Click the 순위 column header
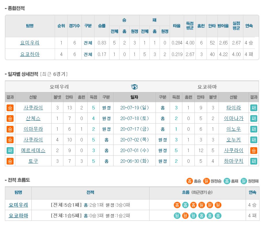The width and height of the screenshot is (265, 226). [61, 26]
